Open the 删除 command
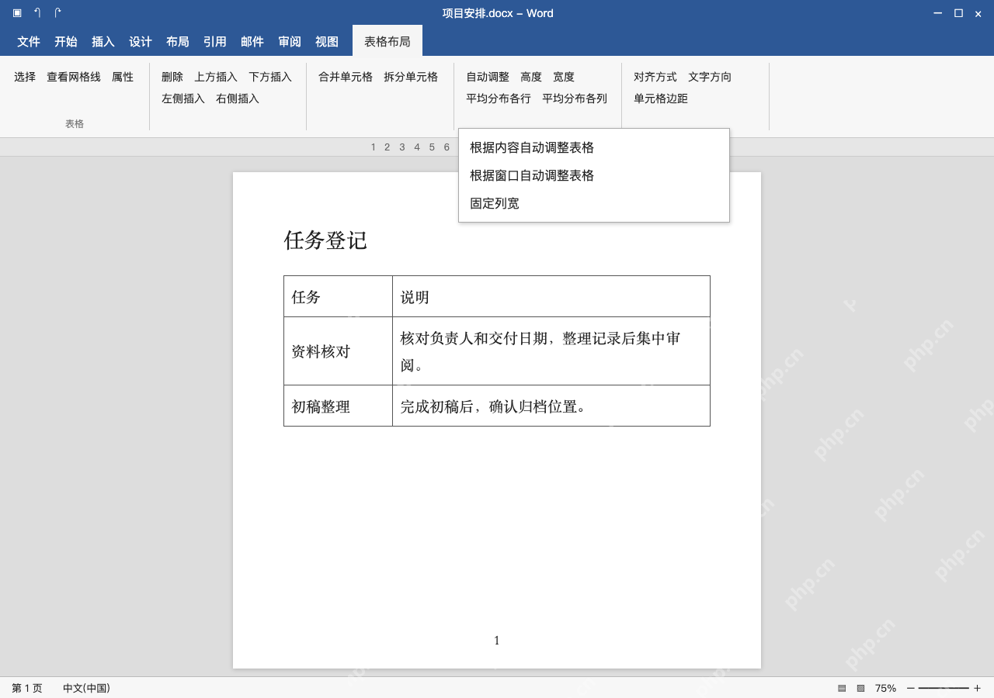This screenshot has height=698, width=994. coord(172,77)
